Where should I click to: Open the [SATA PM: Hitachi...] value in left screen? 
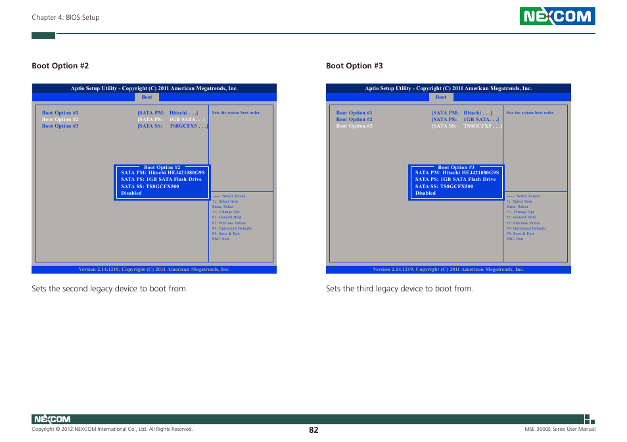pos(168,112)
